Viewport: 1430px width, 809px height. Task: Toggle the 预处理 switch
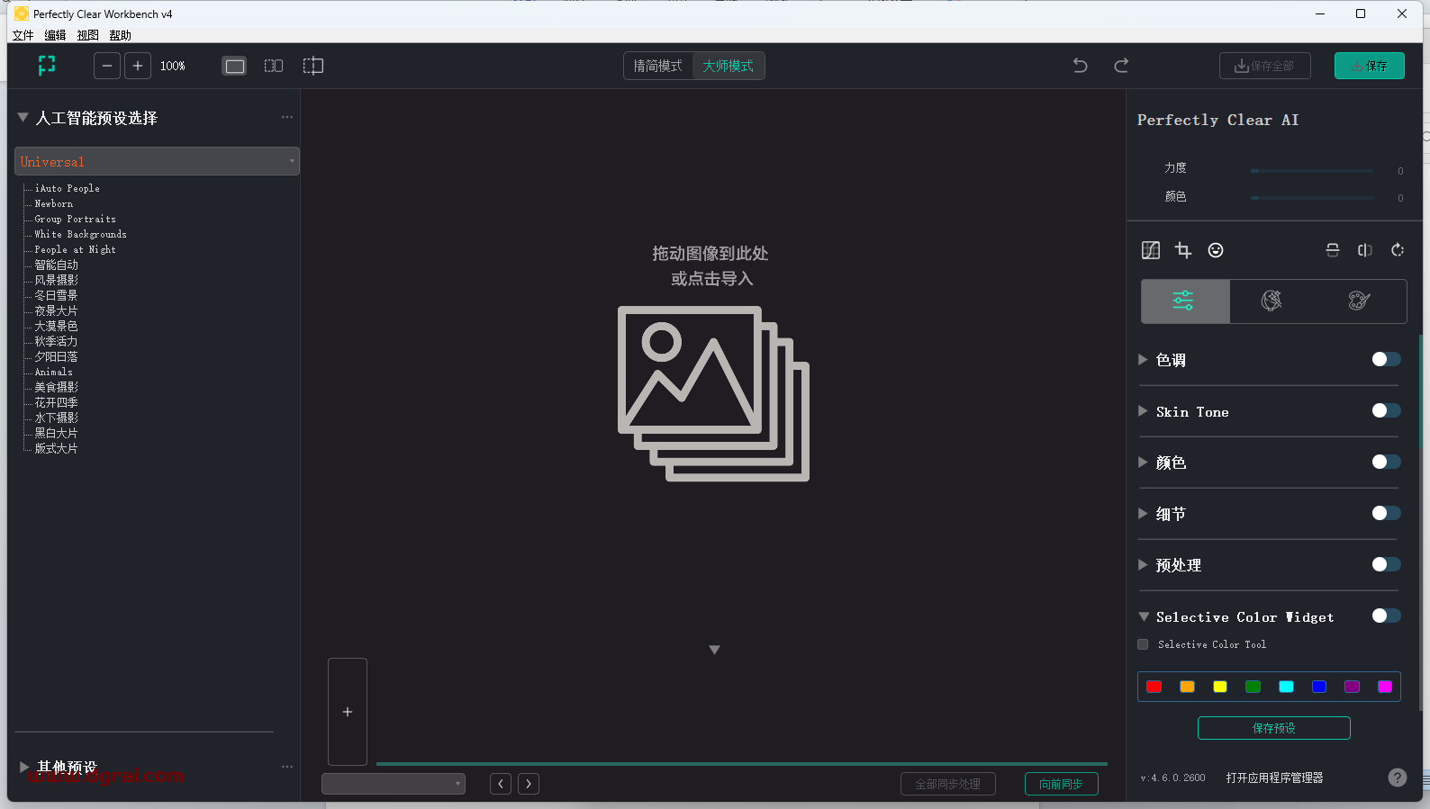[x=1386, y=564]
